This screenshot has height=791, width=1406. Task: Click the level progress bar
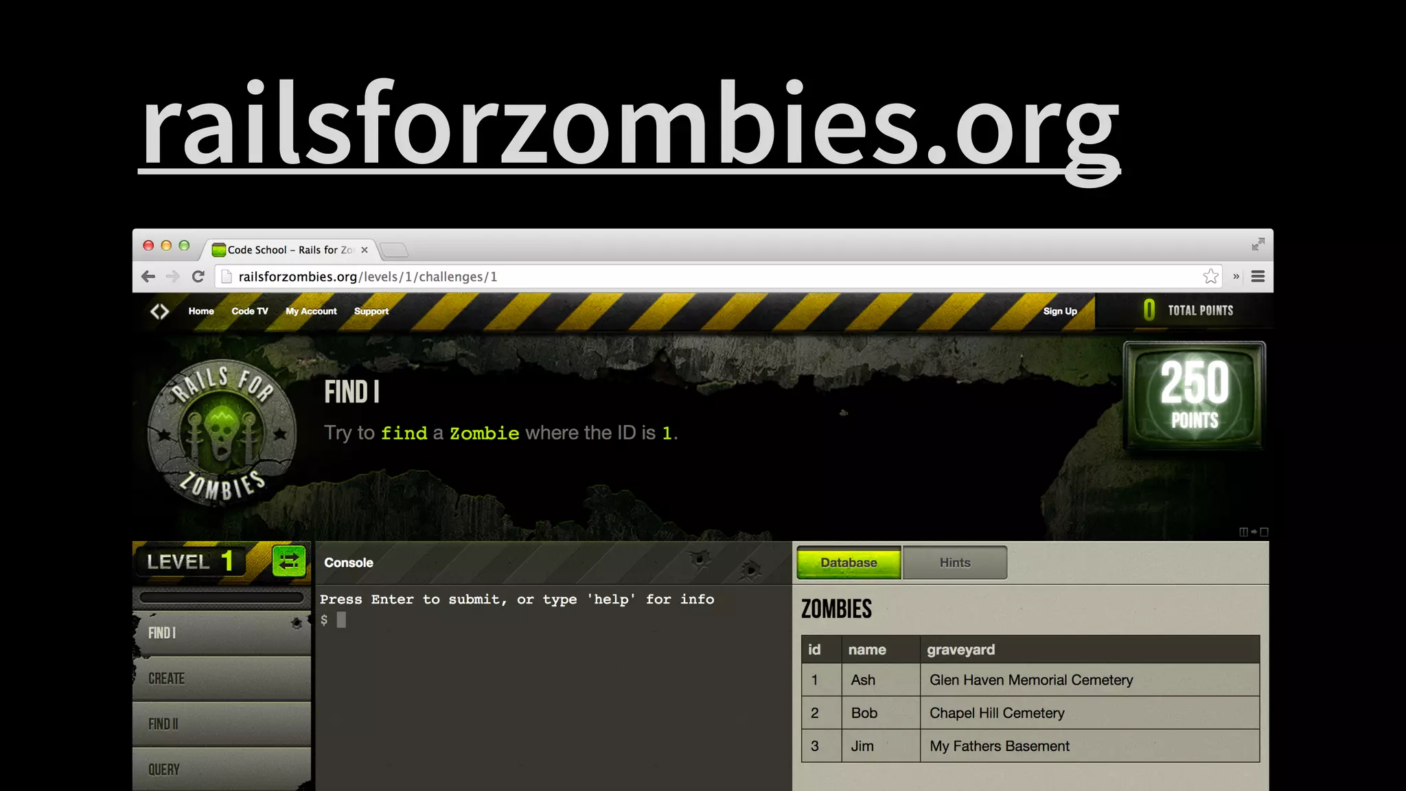click(221, 598)
